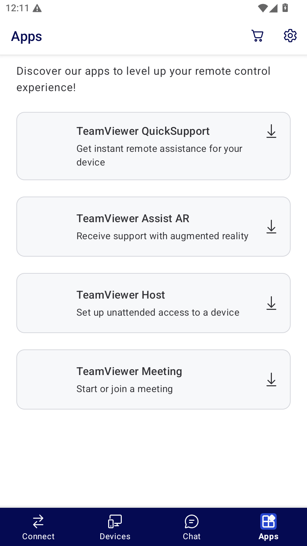This screenshot has width=307, height=546.
Task: Tap "Start or join a meeting" description
Action: (x=125, y=389)
